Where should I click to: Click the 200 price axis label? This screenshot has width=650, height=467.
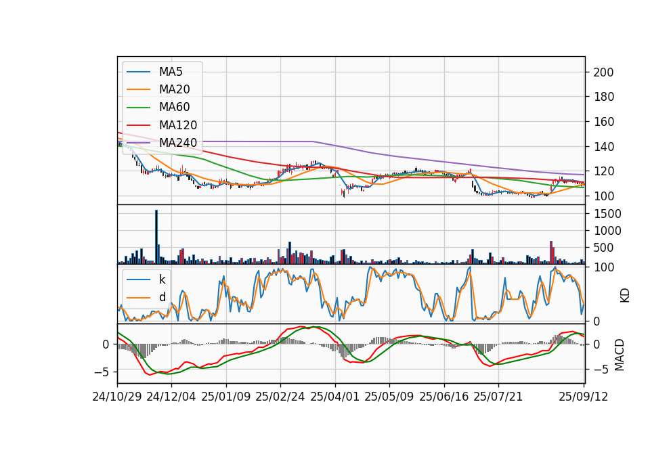(603, 72)
